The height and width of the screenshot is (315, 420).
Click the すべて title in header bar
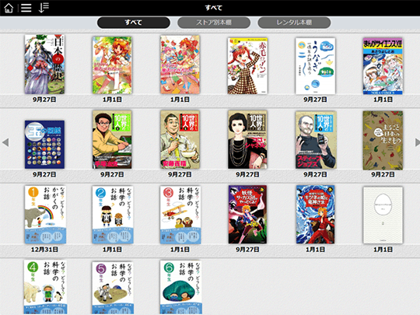tap(213, 8)
